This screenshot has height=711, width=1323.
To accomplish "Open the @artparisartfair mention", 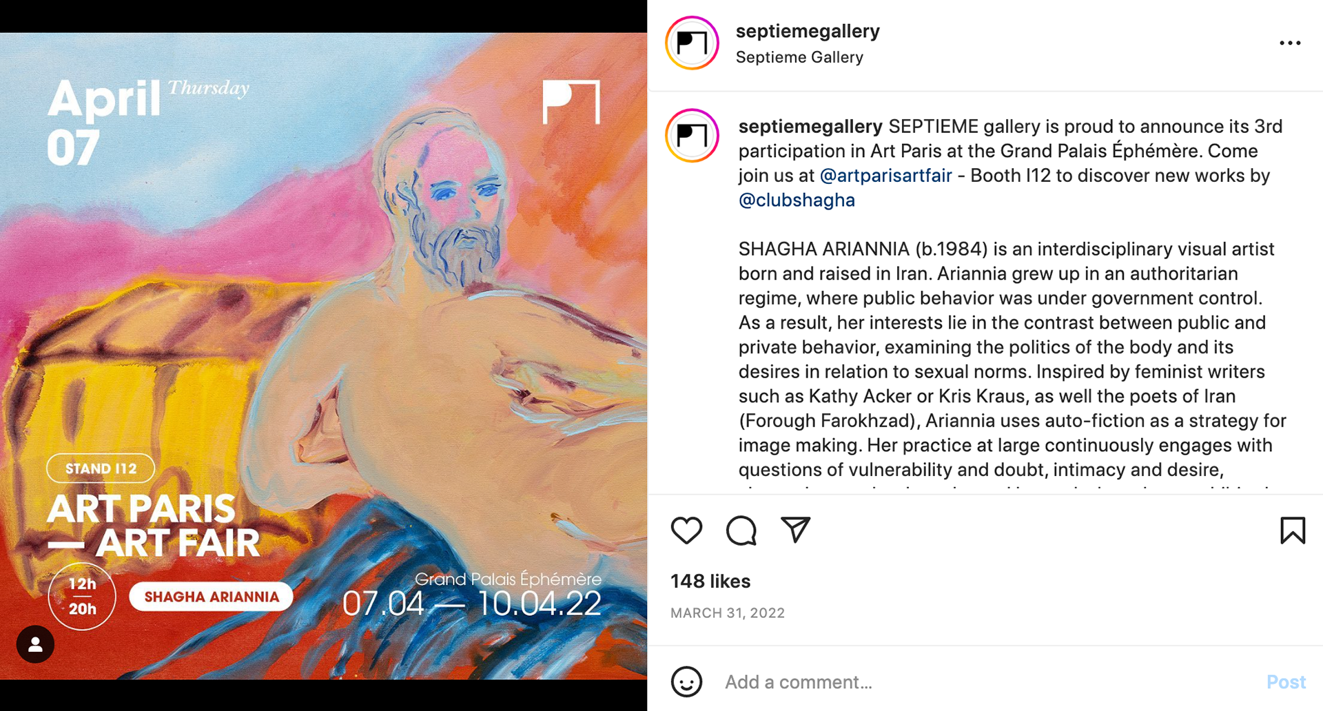I will tap(885, 176).
